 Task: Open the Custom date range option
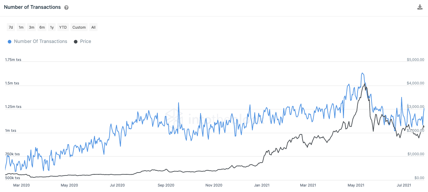(x=79, y=27)
